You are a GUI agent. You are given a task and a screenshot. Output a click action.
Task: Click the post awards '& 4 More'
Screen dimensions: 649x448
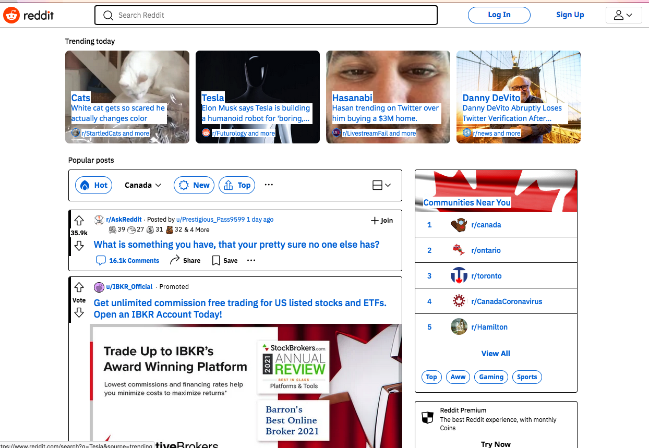click(197, 229)
